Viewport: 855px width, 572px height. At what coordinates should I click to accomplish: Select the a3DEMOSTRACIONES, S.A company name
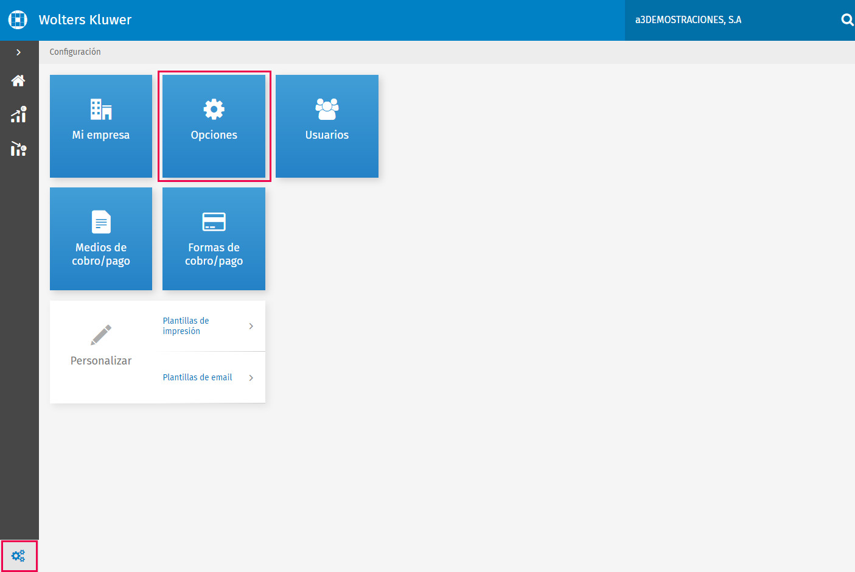coord(688,20)
